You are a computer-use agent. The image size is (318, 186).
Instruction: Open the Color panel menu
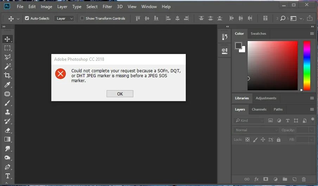click(312, 34)
